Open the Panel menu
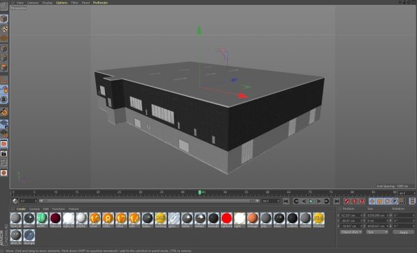Screen dimensions: 417x253 85,3
